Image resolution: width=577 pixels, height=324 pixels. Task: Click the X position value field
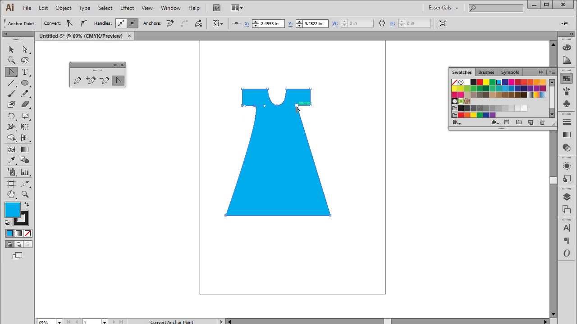tap(272, 23)
